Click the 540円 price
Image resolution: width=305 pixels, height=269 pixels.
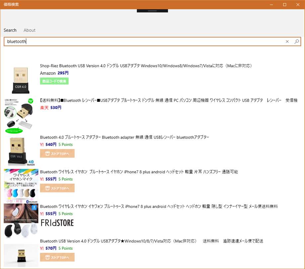tap(51, 144)
